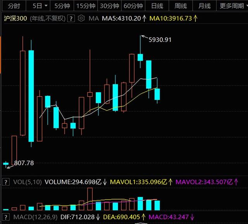Switch to the 分时 tab
This screenshot has height=224, width=248.
pyautogui.click(x=14, y=6)
